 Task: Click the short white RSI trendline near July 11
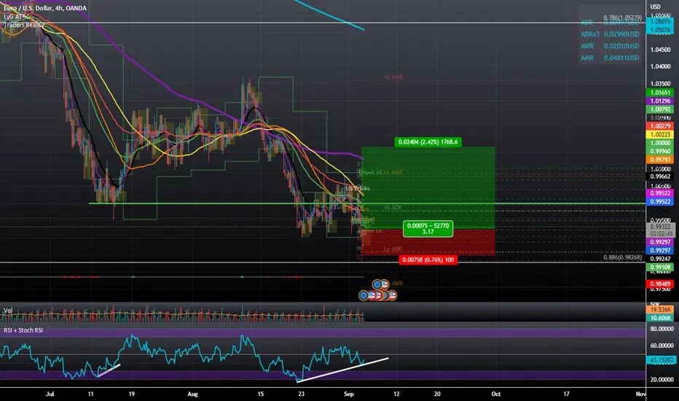109,370
